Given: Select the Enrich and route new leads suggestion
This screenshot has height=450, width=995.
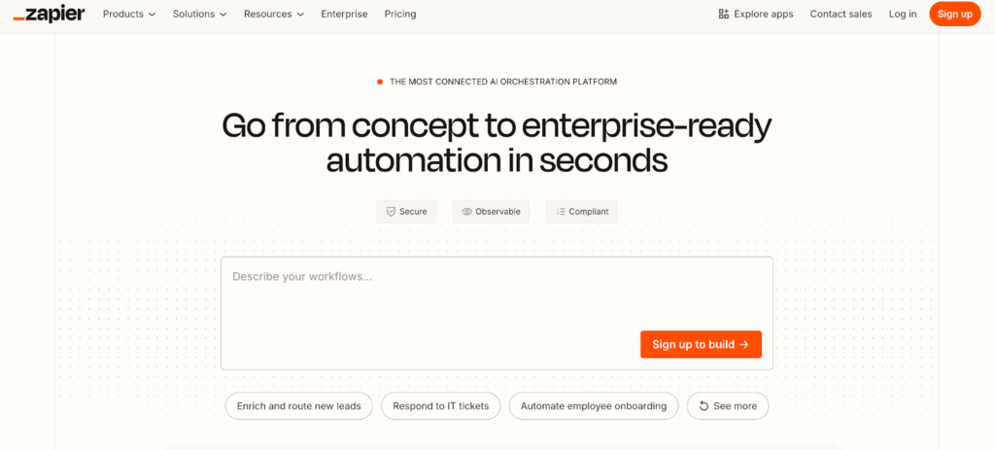Looking at the screenshot, I should 298,406.
